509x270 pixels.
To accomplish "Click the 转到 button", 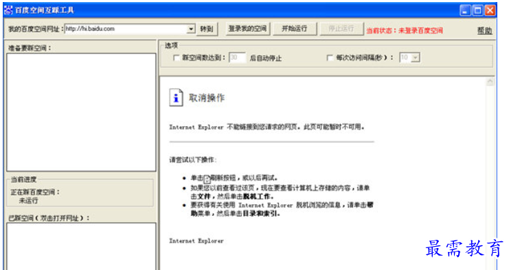I will (x=207, y=29).
